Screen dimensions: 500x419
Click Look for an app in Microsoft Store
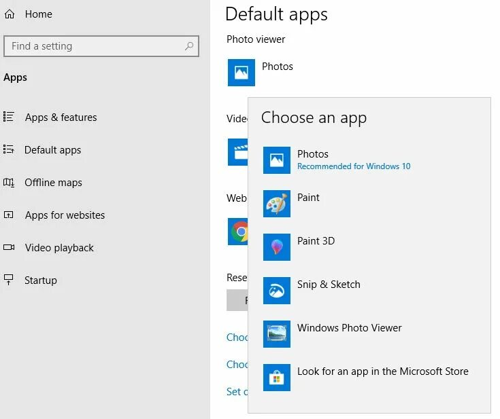tap(382, 371)
